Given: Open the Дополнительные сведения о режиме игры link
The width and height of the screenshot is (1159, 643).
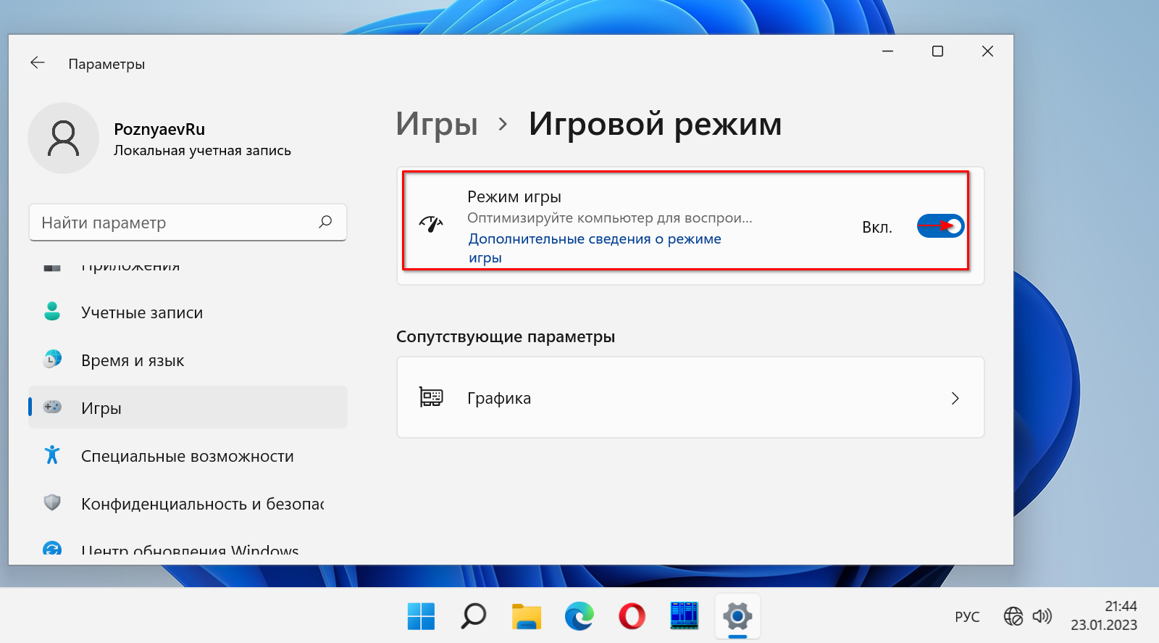Looking at the screenshot, I should [594, 239].
